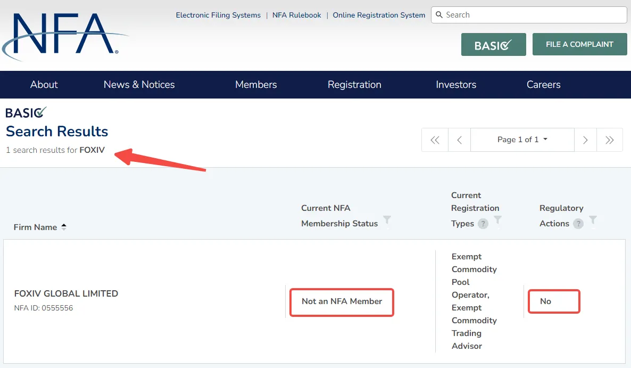Open the Members menu
Screen dimensions: 631x368
pos(256,85)
